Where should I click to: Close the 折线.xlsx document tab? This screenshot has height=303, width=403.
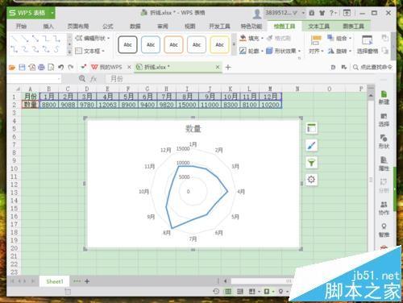click(218, 67)
